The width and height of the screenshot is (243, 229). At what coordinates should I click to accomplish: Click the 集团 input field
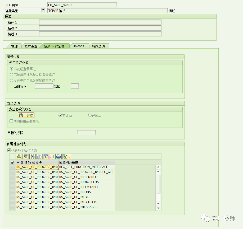(x=75, y=86)
